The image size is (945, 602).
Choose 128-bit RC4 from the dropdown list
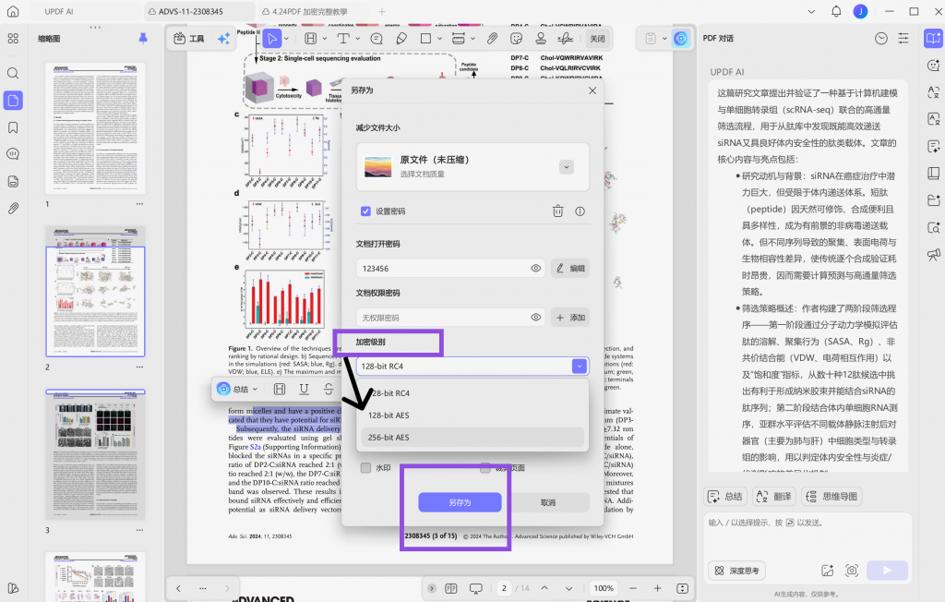pos(472,392)
